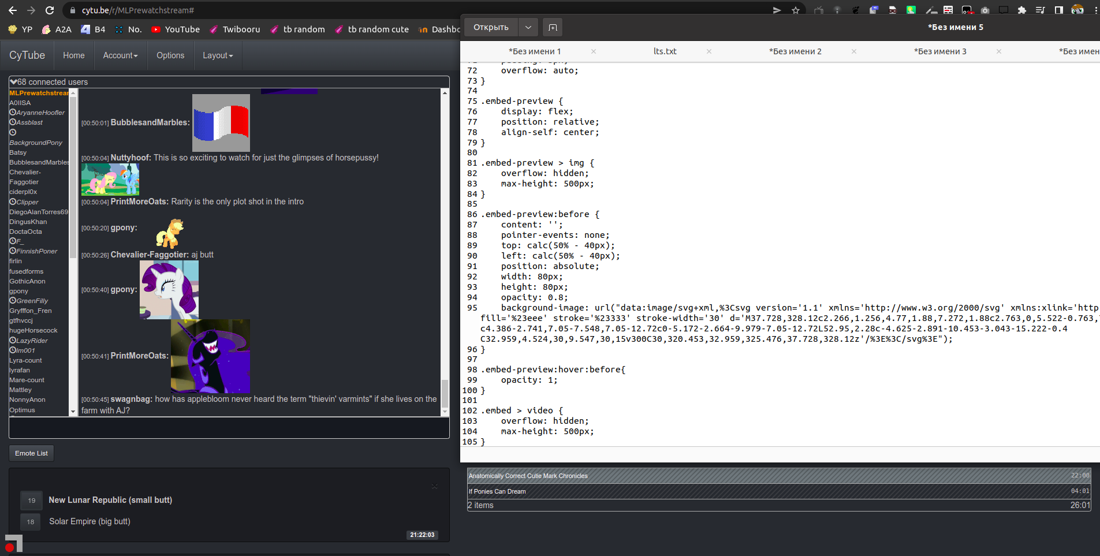Close the Без имени 2 tab

[854, 51]
